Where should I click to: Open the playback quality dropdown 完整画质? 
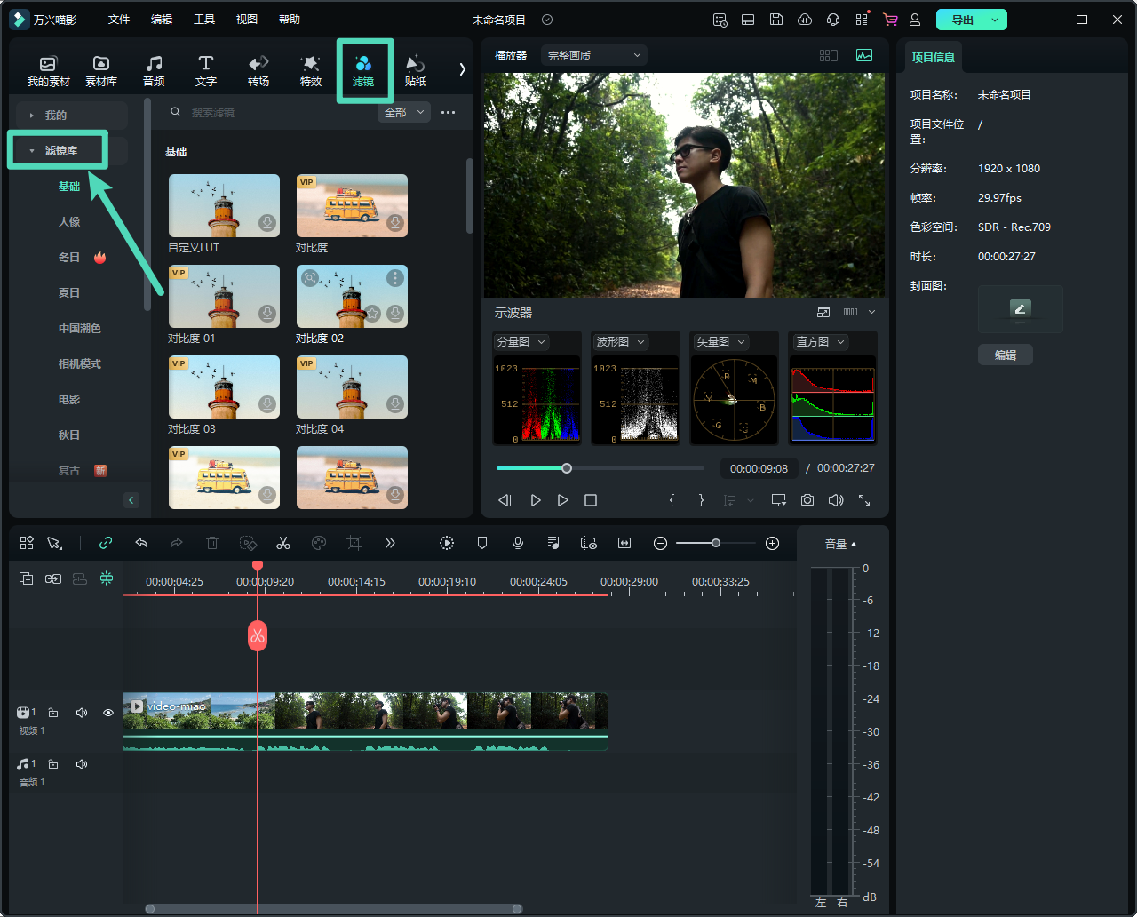pos(593,55)
